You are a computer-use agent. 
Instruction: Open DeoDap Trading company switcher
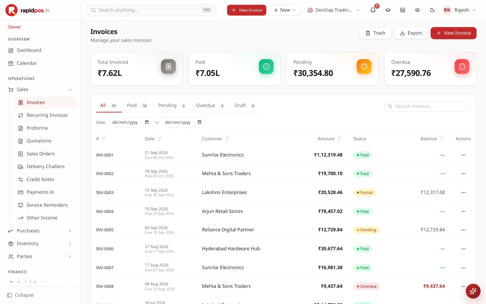pos(333,10)
